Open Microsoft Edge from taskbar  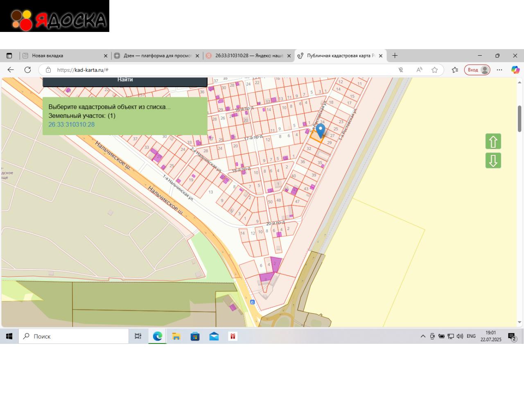click(x=158, y=336)
